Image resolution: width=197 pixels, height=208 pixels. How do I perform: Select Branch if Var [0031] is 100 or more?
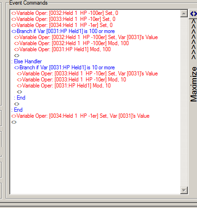pos(63,31)
